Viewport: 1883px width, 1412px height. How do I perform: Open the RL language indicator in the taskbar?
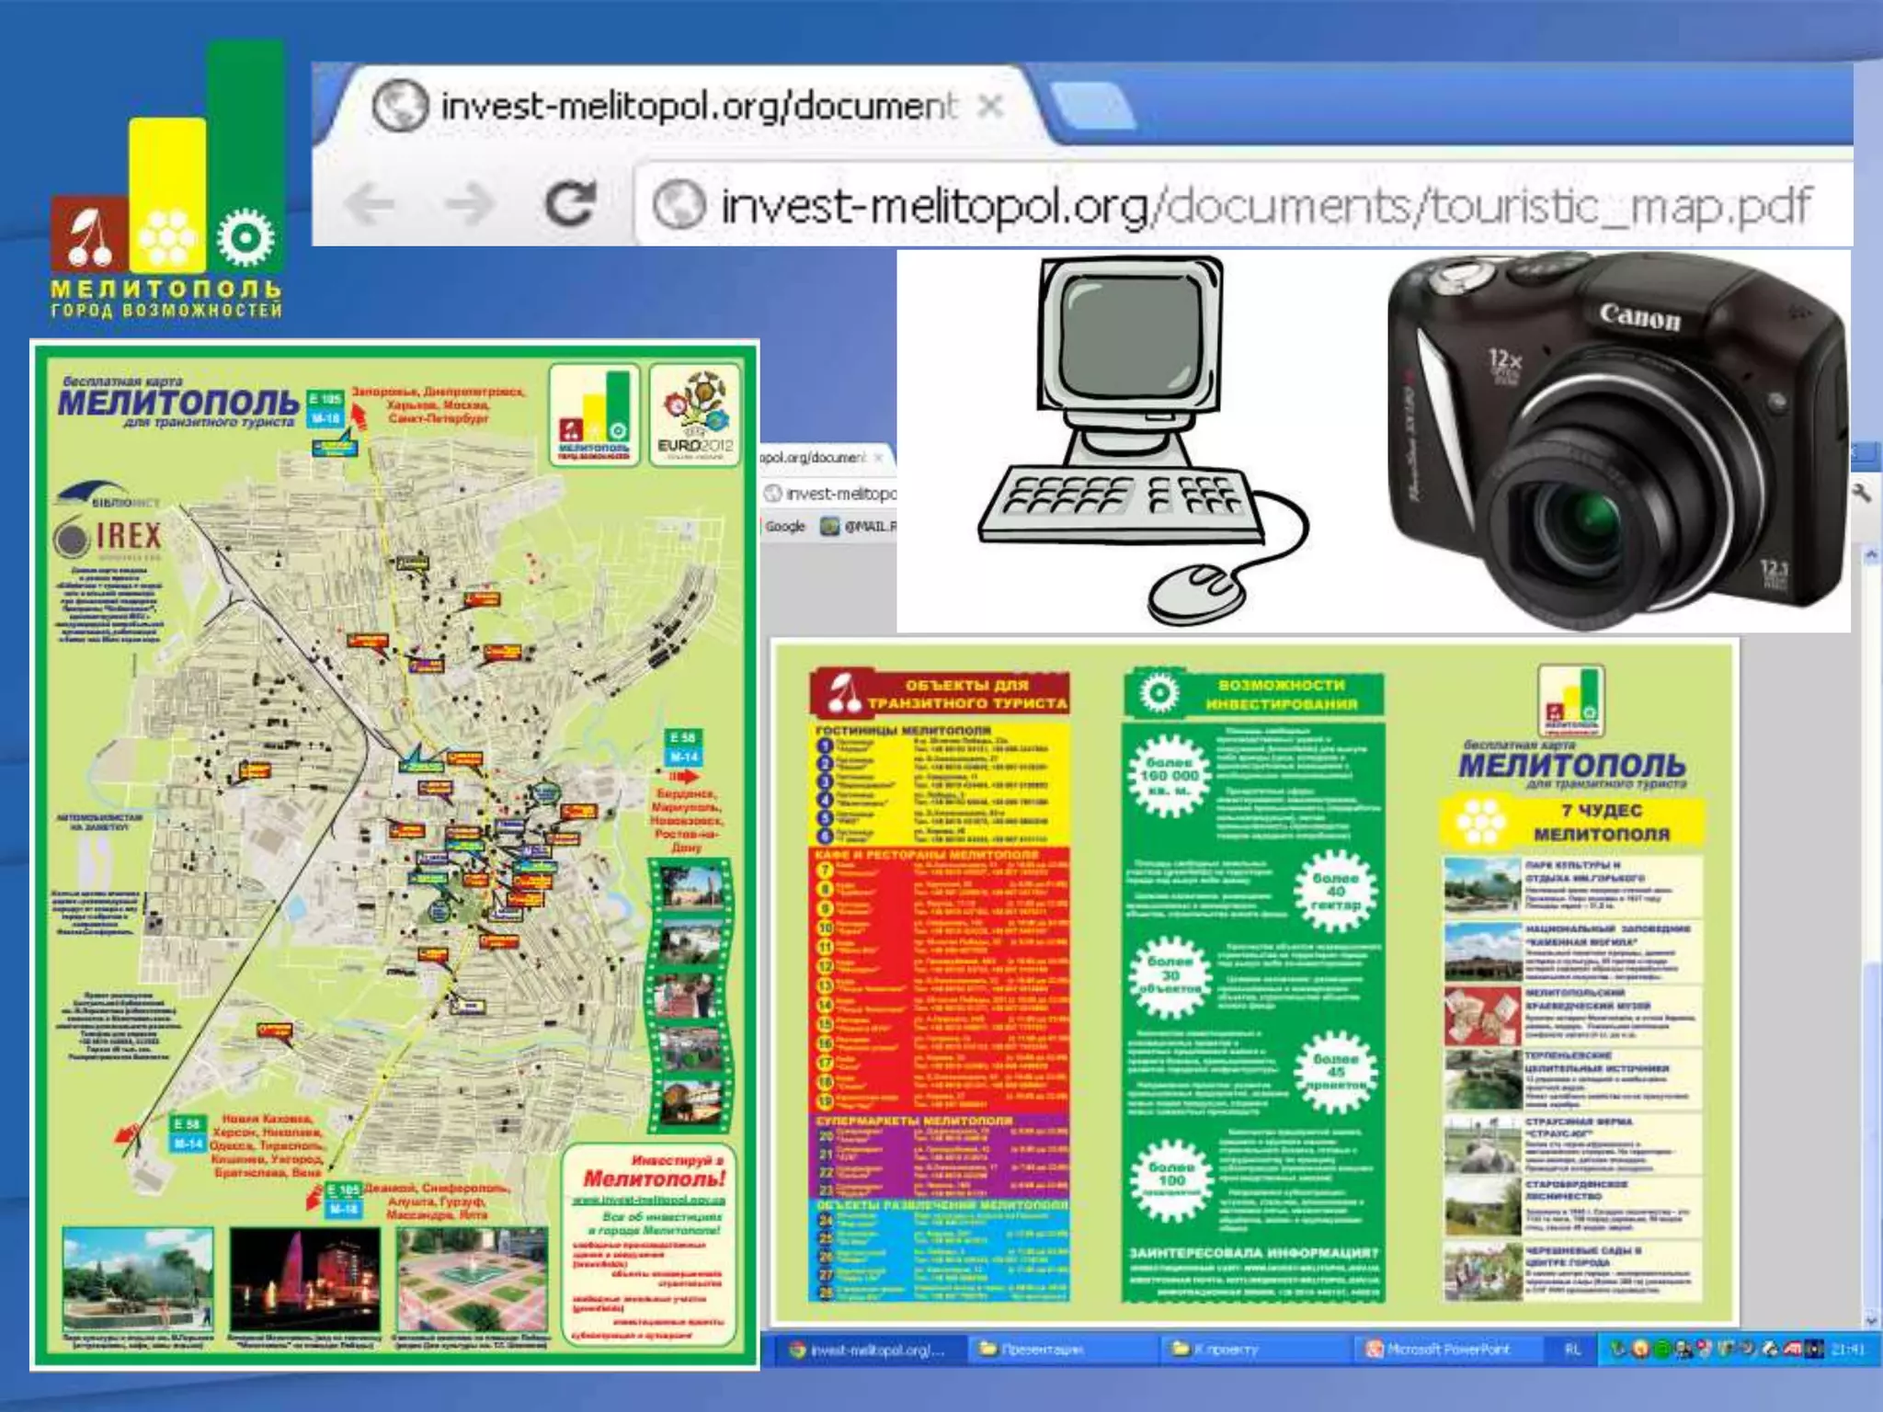pyautogui.click(x=1573, y=1349)
